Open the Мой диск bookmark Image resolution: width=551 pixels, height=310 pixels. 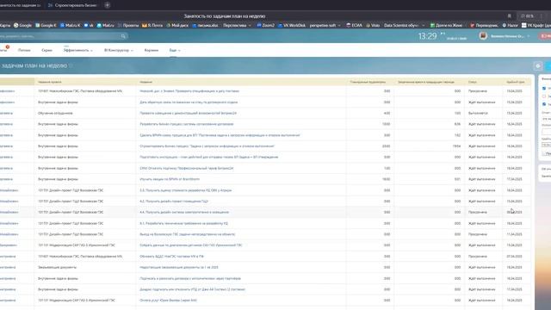click(x=177, y=25)
